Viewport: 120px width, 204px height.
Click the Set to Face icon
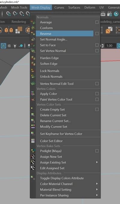click(33, 45)
